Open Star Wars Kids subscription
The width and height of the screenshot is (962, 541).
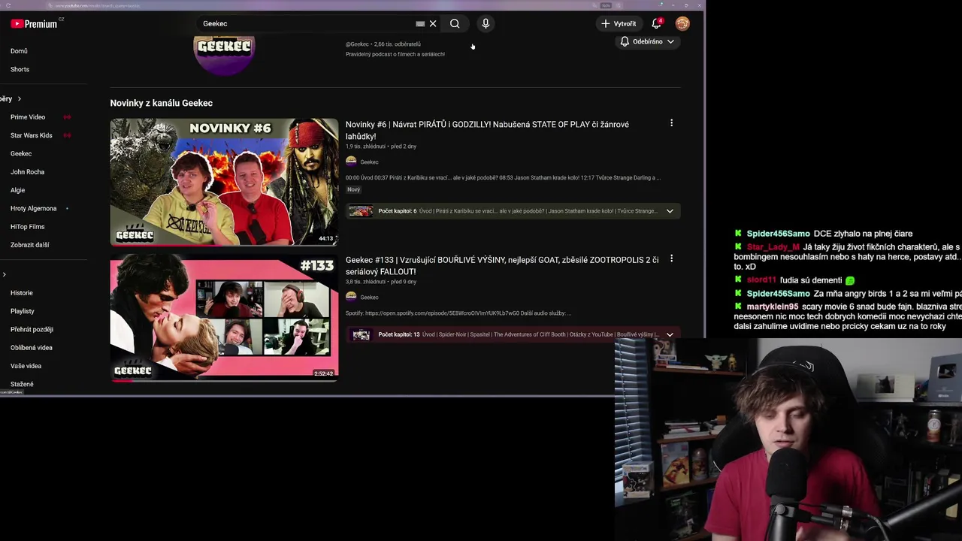coord(32,135)
